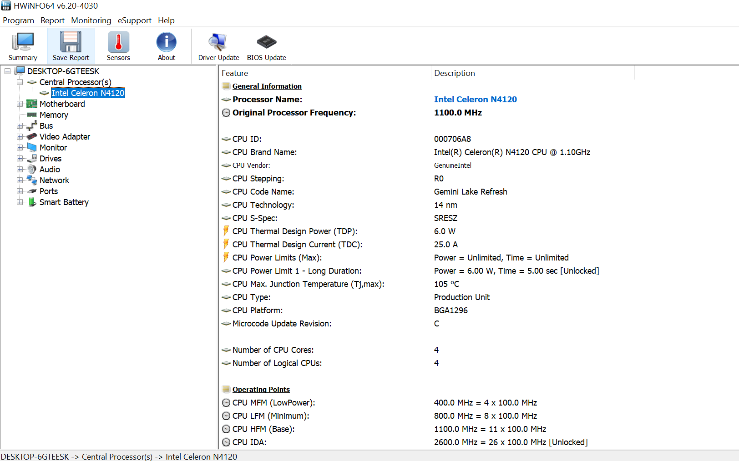Click the Ports tree icon
This screenshot has height=461, width=739.
[32, 191]
